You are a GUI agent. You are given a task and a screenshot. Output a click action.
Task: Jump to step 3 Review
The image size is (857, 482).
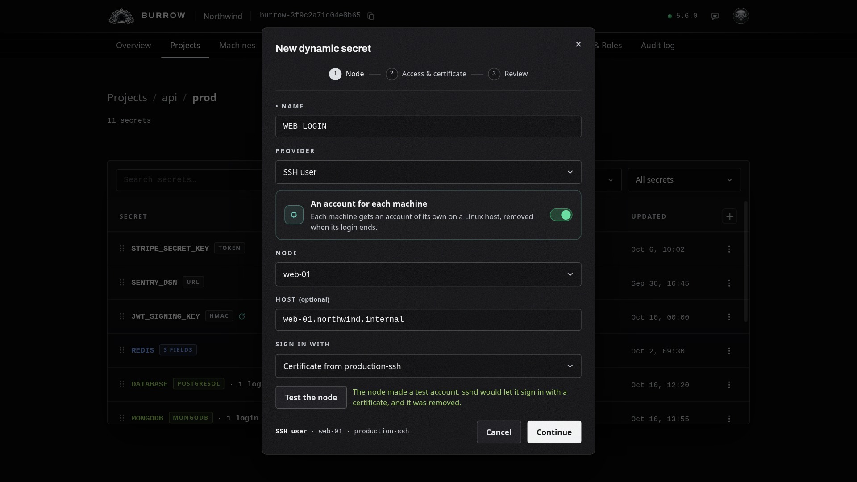click(x=508, y=74)
